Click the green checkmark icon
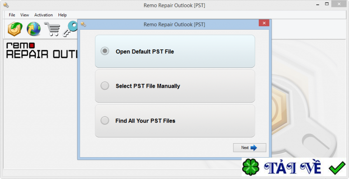The height and width of the screenshot is (179, 349). tap(337, 168)
